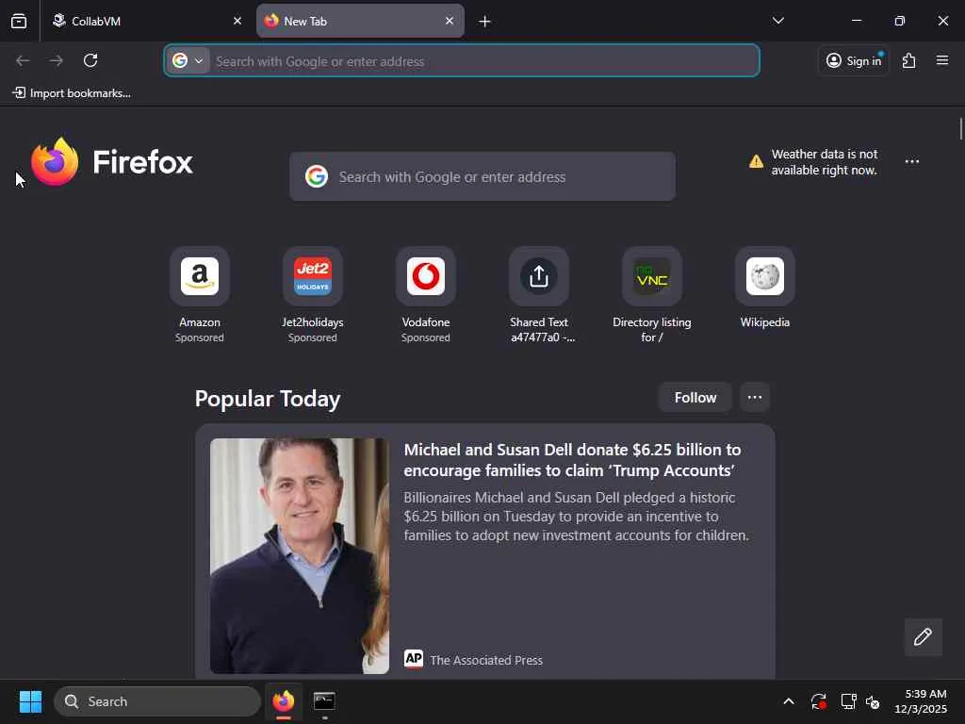The height and width of the screenshot is (724, 965).
Task: Click the Sign in button
Action: click(854, 60)
